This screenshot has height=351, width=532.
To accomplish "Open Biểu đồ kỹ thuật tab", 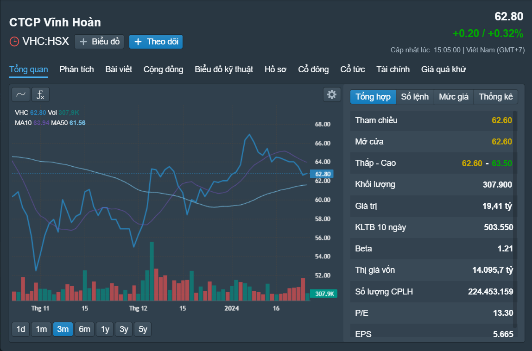I will click(x=224, y=69).
